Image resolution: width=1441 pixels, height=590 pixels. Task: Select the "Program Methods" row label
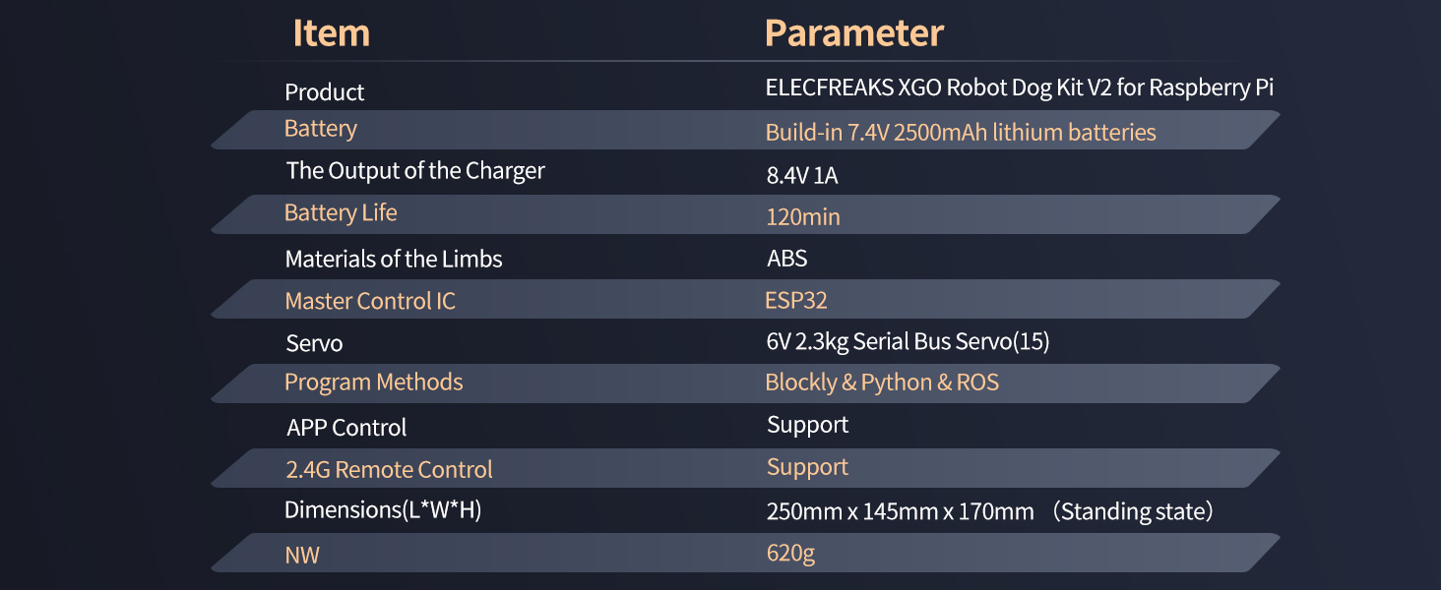(373, 383)
